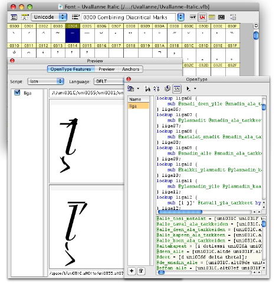Click the last icon in font window toolbar
Screen dimensions: 276x283
click(233, 17)
